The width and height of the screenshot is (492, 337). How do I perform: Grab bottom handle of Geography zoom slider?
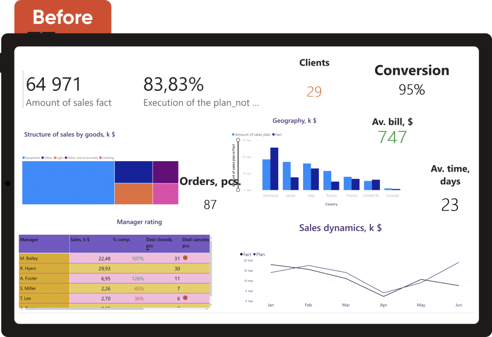click(x=238, y=190)
